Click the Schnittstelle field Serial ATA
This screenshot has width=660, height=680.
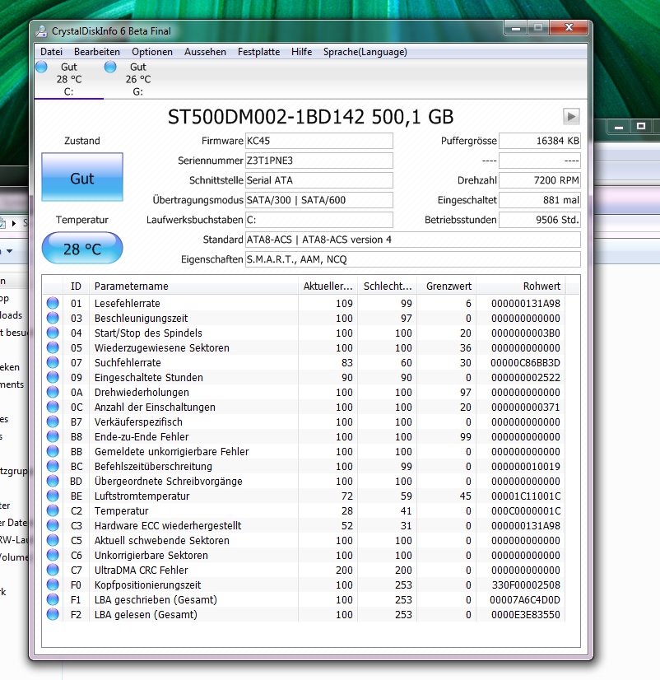click(319, 180)
